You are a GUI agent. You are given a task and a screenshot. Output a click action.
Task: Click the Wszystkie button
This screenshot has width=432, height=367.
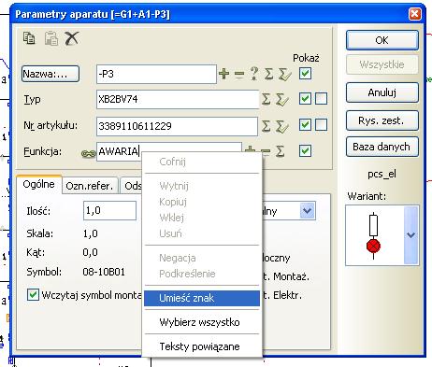click(382, 64)
